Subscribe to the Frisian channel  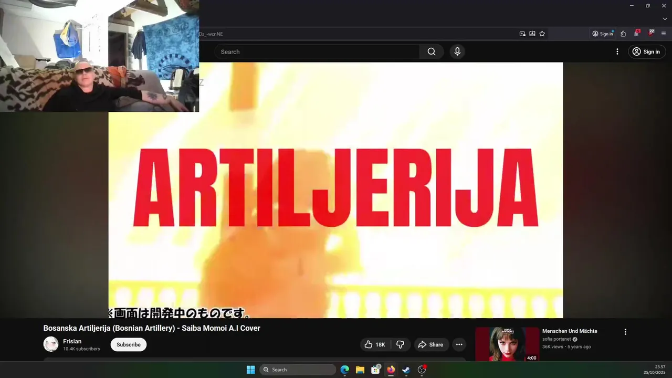click(x=129, y=344)
